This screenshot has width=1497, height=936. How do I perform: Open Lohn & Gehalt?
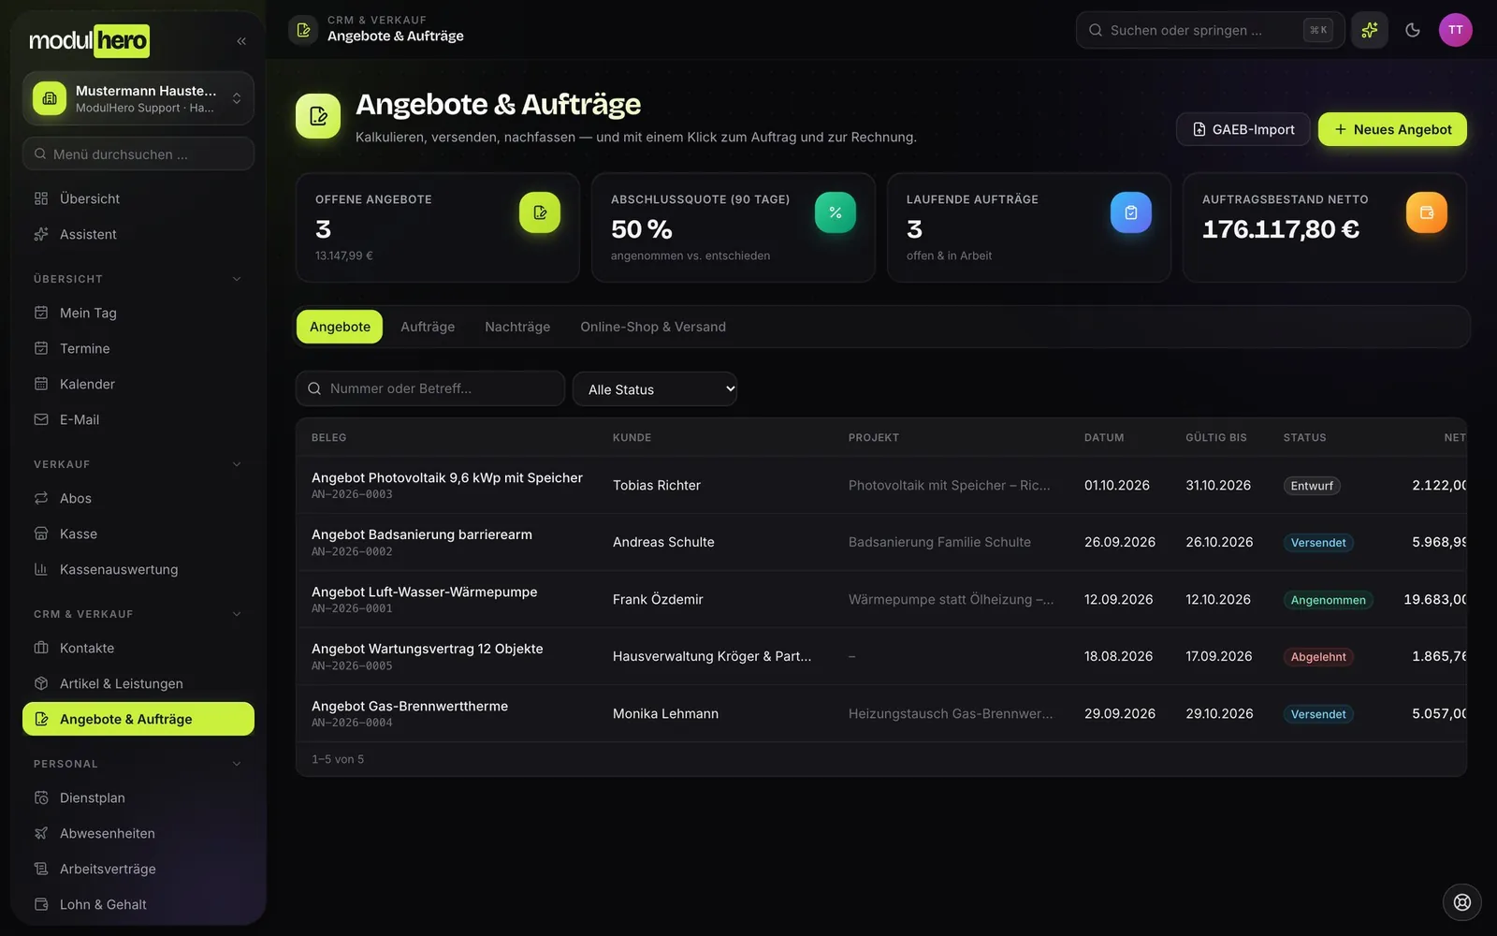click(138, 904)
